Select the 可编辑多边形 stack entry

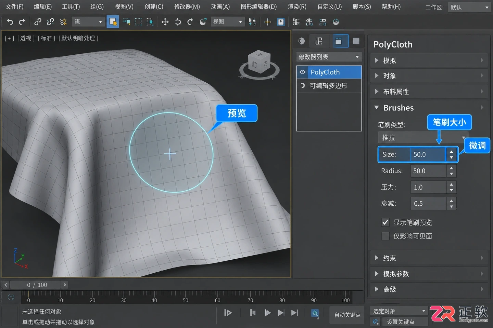(x=329, y=85)
